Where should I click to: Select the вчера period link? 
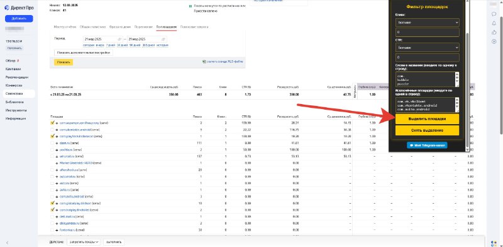coord(100,45)
